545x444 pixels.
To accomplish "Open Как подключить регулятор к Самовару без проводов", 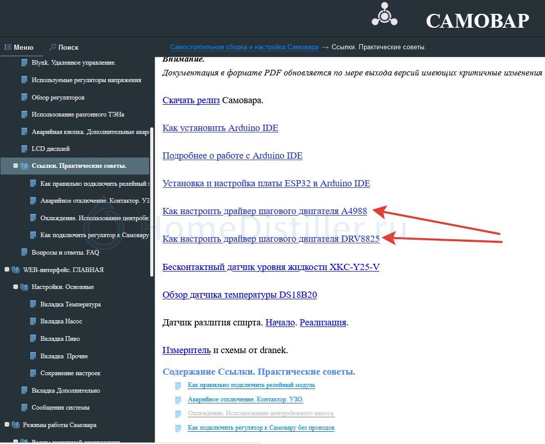I will pyautogui.click(x=261, y=428).
